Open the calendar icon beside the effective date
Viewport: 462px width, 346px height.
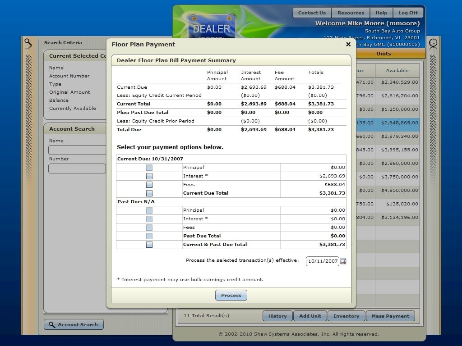pyautogui.click(x=343, y=261)
